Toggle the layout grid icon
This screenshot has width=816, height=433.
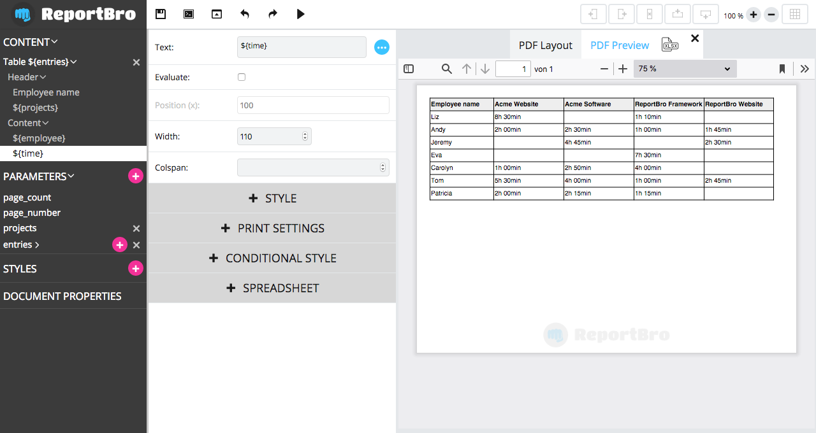coord(795,14)
